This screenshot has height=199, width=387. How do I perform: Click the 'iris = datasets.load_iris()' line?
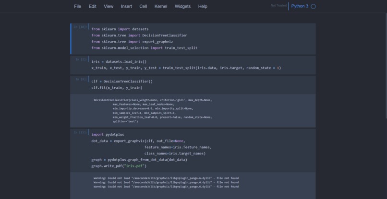119,61
